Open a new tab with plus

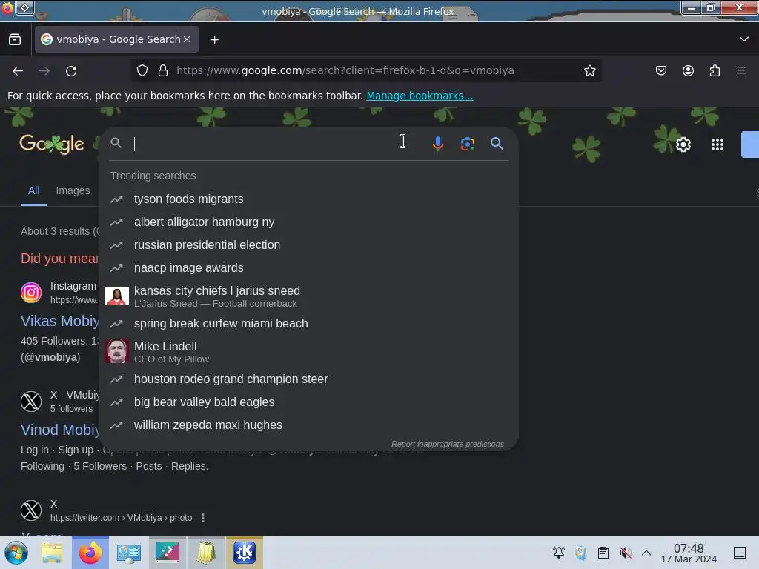point(214,40)
